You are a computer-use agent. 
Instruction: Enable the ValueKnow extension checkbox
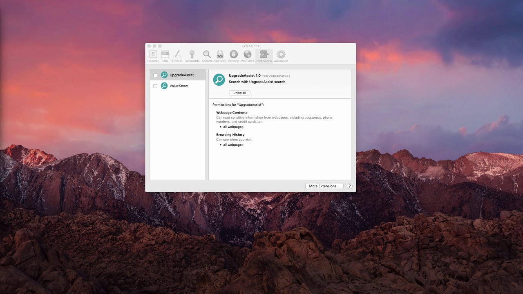pos(155,86)
